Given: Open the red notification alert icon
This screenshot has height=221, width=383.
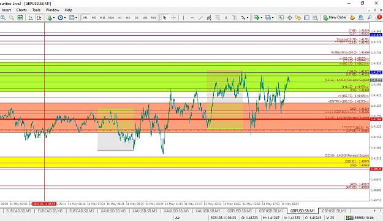Looking at the screenshot, I should 379,17.
